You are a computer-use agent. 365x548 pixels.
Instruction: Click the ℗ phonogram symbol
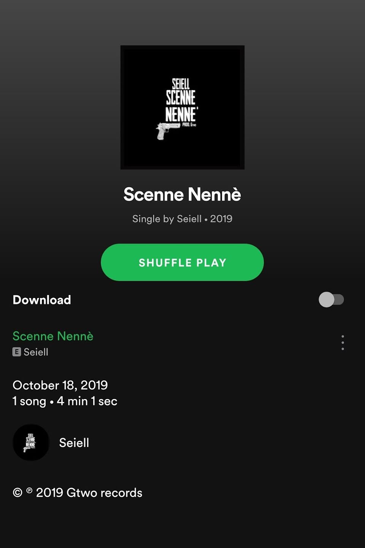click(29, 491)
